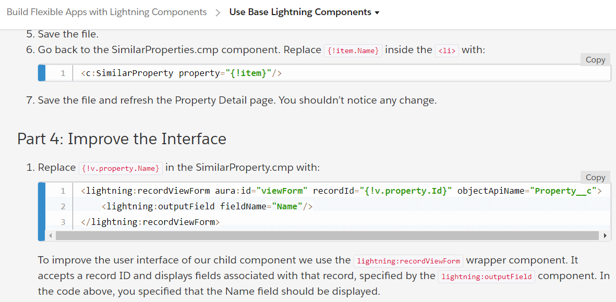Click the closing </lightning:recordViewForm> code line
This screenshot has width=616, height=302.
coord(150,222)
